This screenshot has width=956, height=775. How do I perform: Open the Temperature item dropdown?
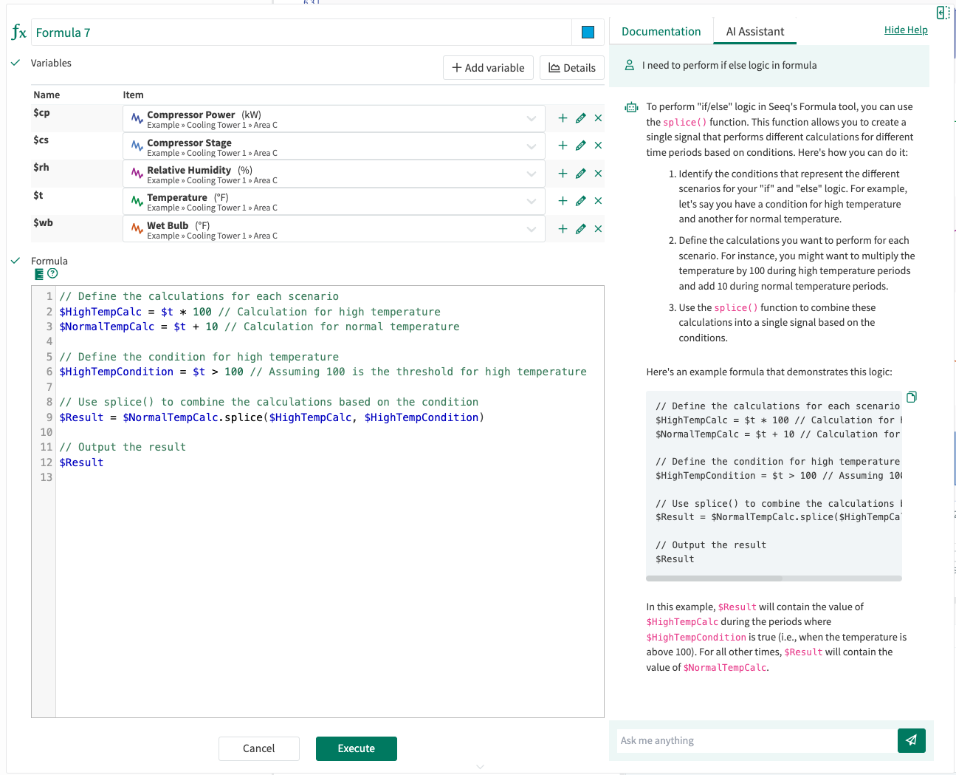click(532, 201)
